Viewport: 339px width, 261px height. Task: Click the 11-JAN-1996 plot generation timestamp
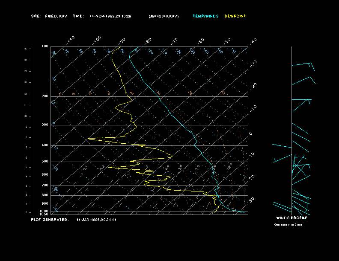click(x=96, y=220)
